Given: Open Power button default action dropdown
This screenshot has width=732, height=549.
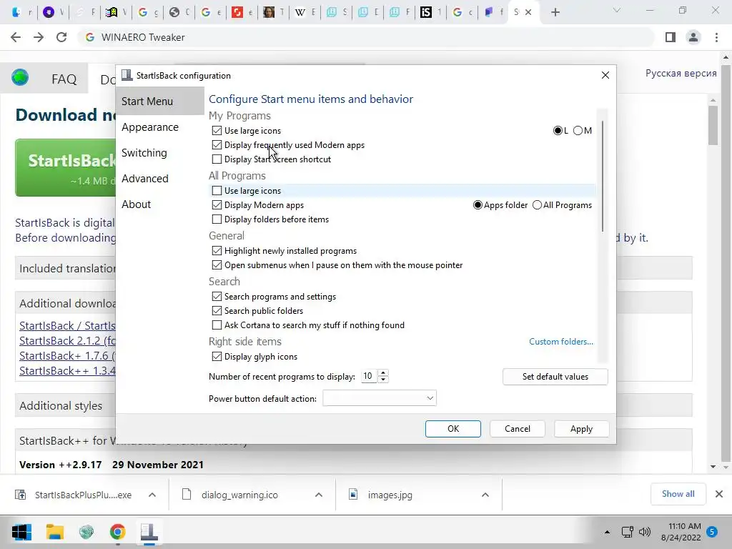Looking at the screenshot, I should pyautogui.click(x=380, y=398).
